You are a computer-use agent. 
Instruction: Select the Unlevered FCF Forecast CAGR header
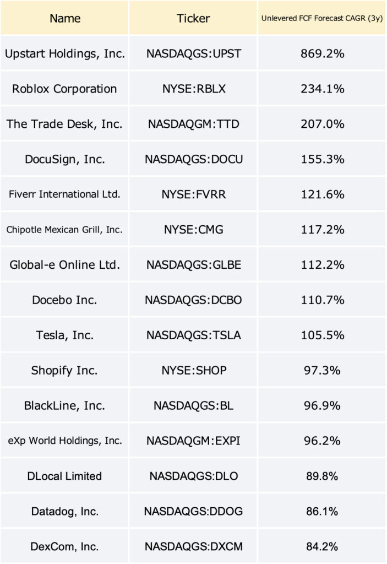pos(321,18)
